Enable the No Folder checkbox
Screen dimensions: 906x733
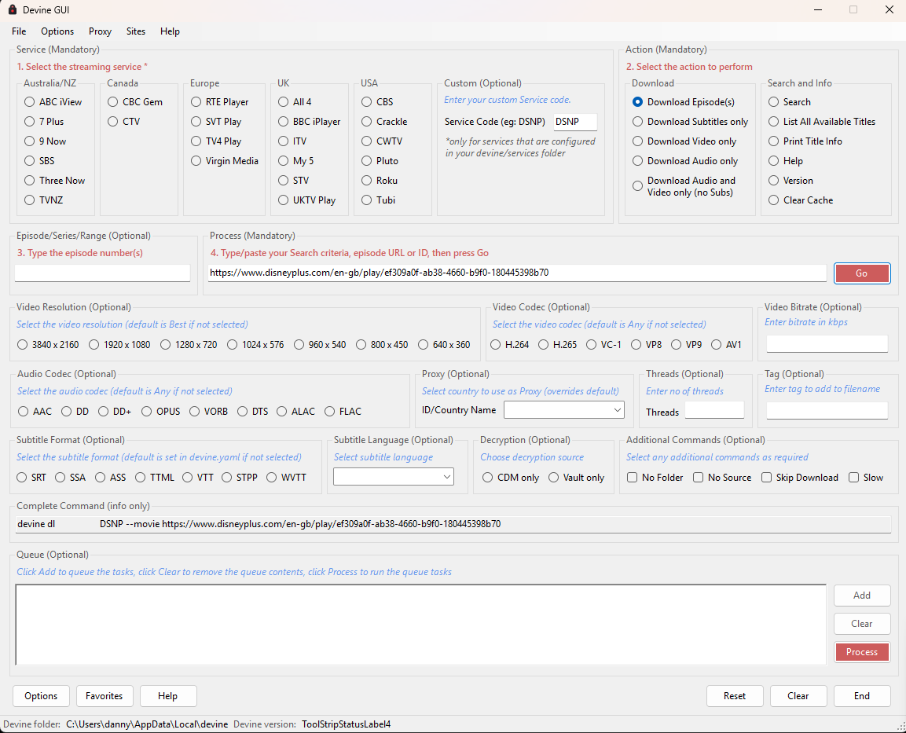(x=655, y=477)
